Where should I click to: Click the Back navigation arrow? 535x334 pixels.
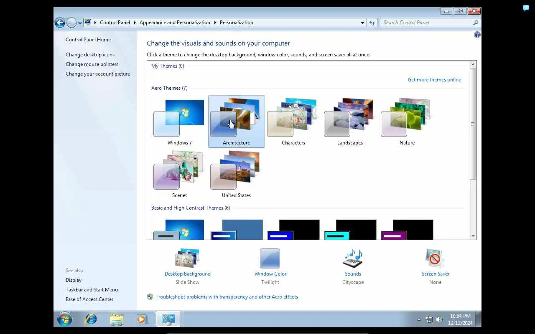point(60,23)
